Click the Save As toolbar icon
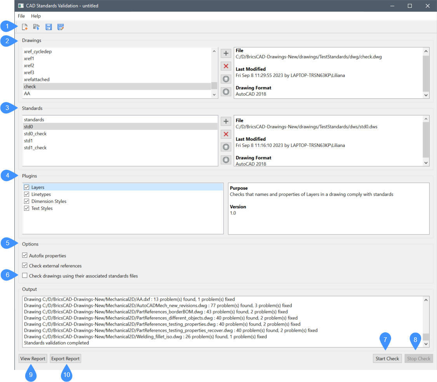Image resolution: width=437 pixels, height=382 pixels. click(60, 27)
